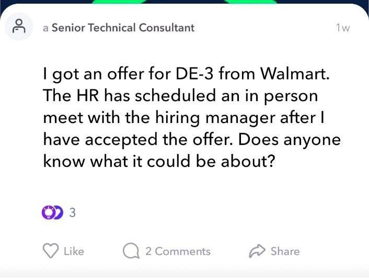
Task: Click the word Walmart in the post
Action: pyautogui.click(x=294, y=74)
